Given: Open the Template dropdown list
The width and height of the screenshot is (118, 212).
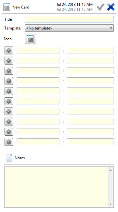Looking at the screenshot, I should [69, 28].
